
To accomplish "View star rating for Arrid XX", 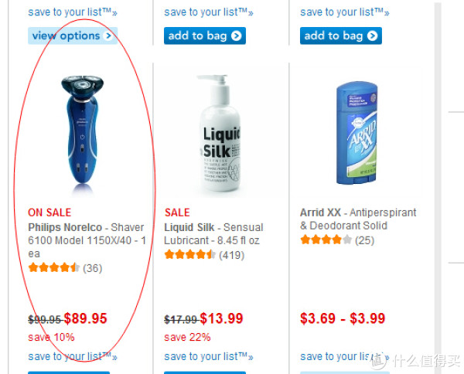I will (326, 240).
